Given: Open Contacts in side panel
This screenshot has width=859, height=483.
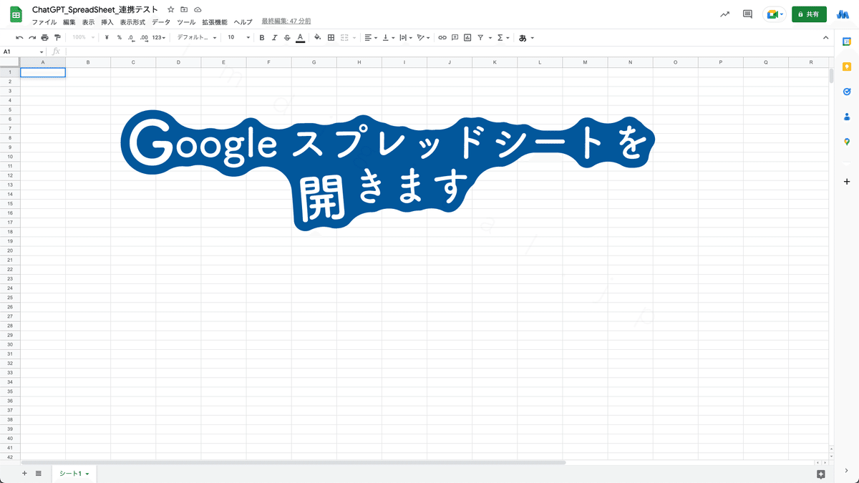Looking at the screenshot, I should pyautogui.click(x=847, y=117).
